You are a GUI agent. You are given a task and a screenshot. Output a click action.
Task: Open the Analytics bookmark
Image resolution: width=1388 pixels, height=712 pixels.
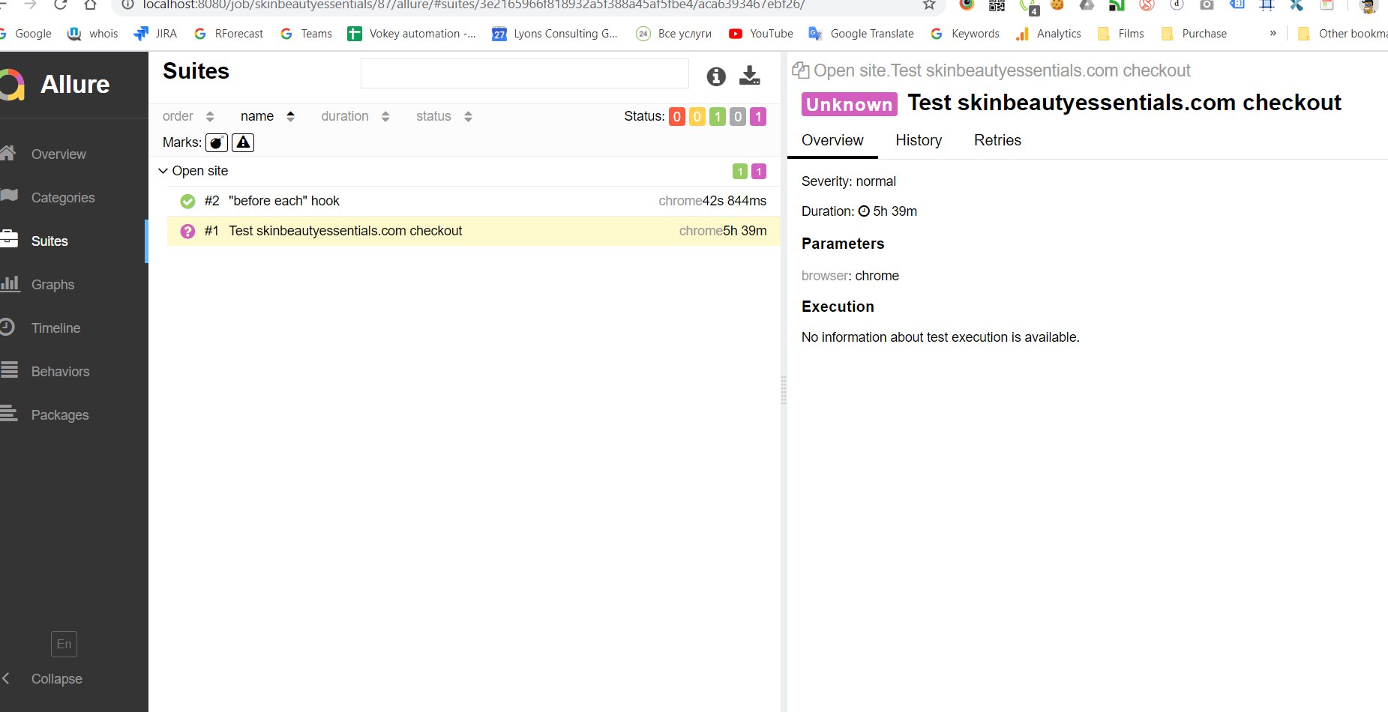pyautogui.click(x=1048, y=34)
